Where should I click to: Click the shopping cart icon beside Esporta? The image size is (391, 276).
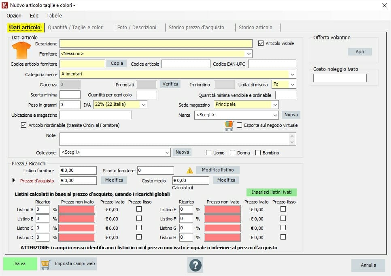[229, 126]
